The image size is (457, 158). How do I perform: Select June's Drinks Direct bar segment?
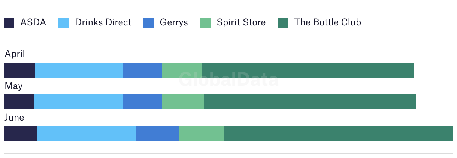tap(87, 133)
